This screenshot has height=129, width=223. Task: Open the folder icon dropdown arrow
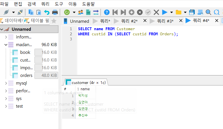click(185, 12)
